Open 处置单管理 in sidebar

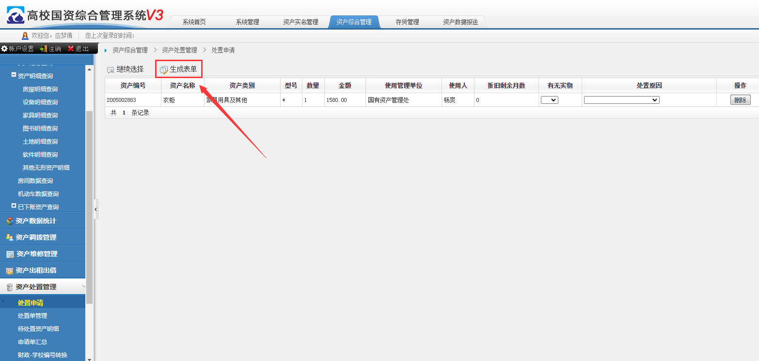(32, 316)
